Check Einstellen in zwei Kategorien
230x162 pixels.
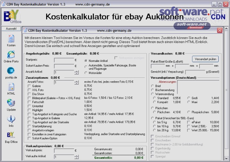[29, 134]
